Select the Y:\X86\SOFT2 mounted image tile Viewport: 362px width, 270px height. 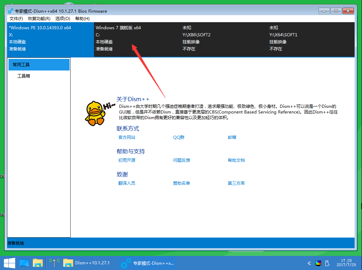(x=224, y=39)
